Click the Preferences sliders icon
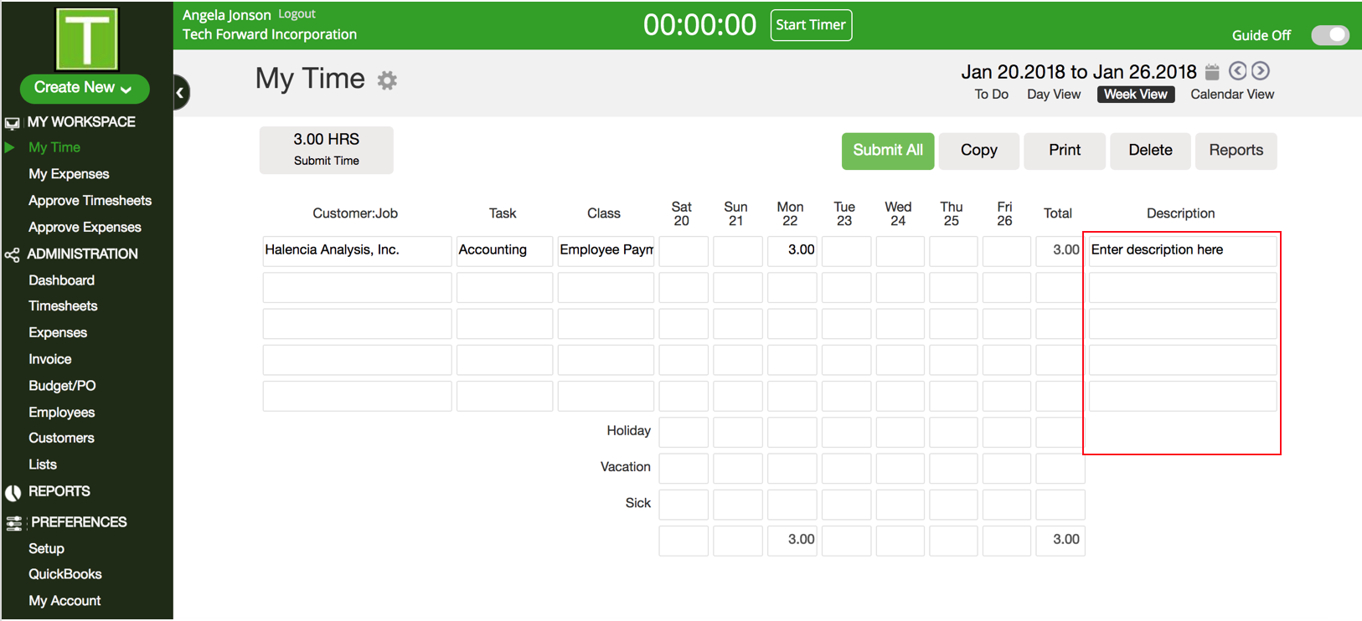1362x621 pixels. [13, 523]
